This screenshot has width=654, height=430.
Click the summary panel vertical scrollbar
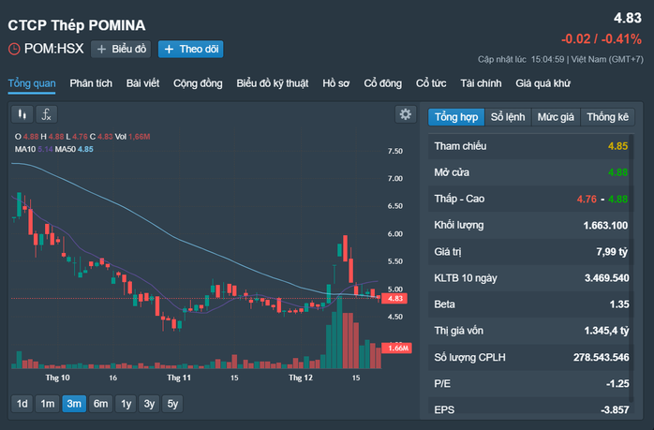[x=632, y=267]
